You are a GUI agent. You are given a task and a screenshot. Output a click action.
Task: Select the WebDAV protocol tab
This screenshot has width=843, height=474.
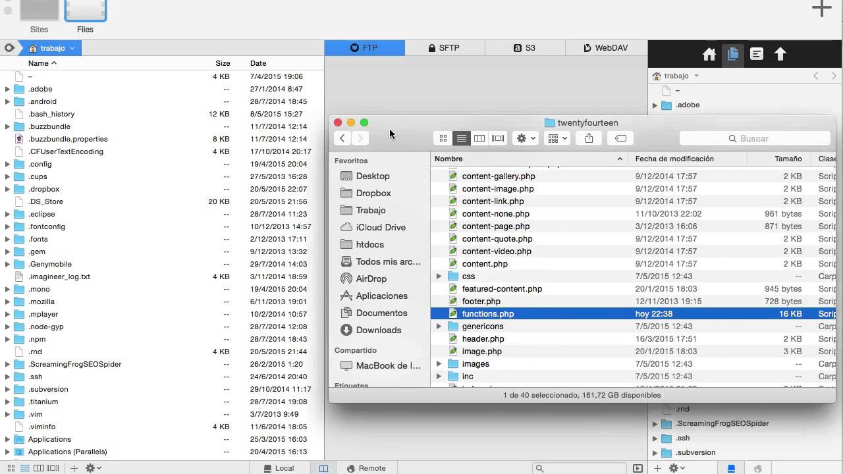tap(606, 47)
